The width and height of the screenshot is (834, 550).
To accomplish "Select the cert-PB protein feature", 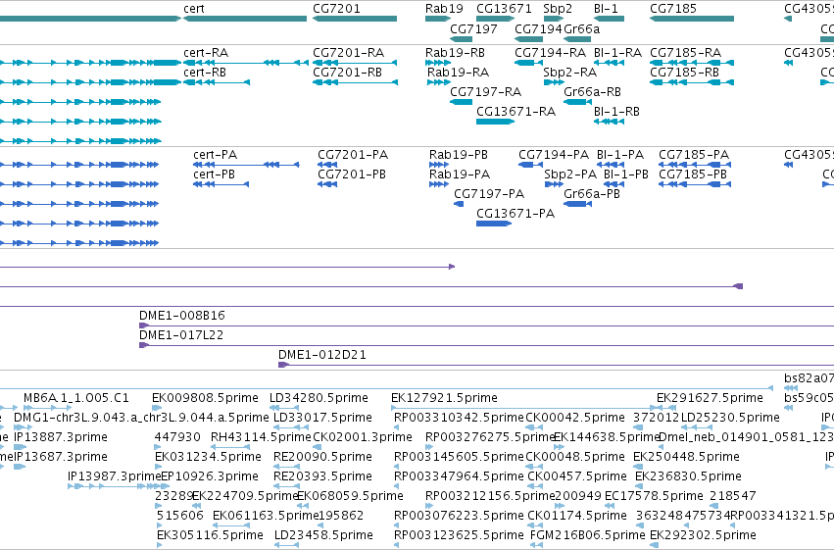I will [221, 184].
